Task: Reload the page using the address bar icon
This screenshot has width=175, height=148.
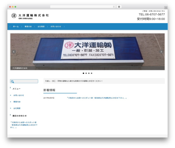Action: 114,7
